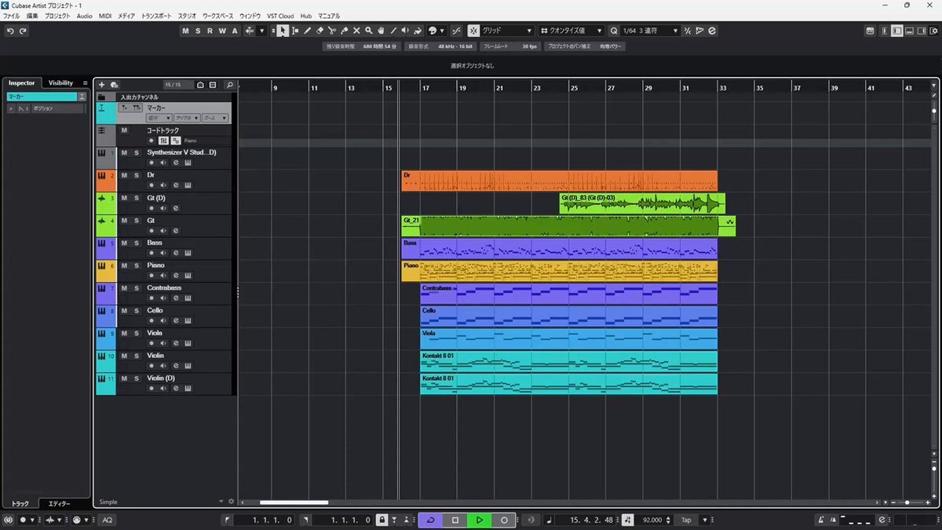
Task: Open the track list settings gear
Action: tap(231, 501)
